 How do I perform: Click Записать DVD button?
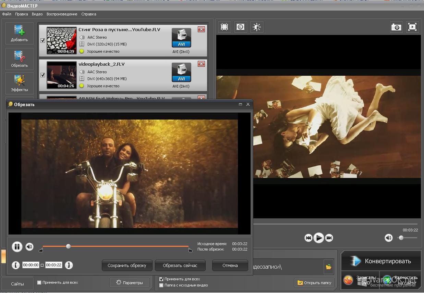tap(361, 280)
